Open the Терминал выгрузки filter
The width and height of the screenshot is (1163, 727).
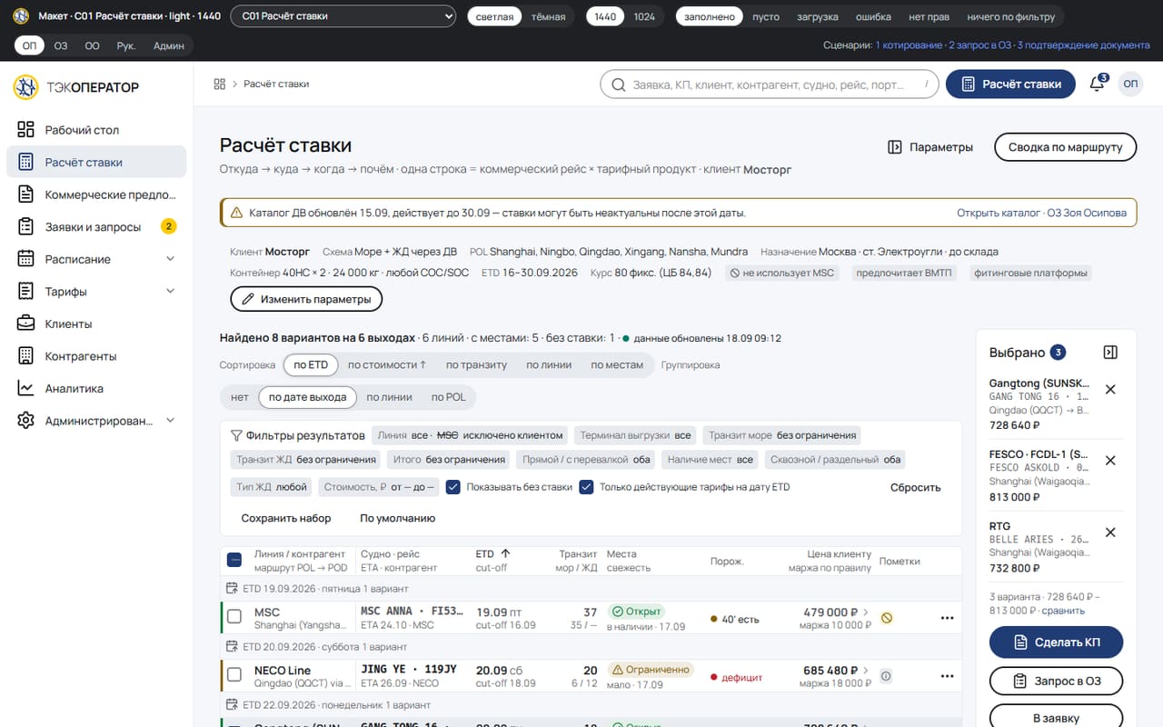(x=636, y=435)
